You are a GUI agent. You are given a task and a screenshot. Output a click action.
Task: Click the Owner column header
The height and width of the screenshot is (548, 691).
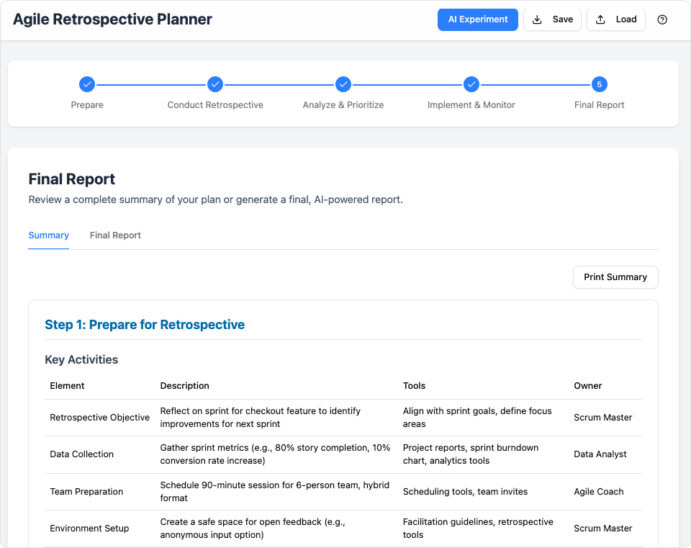tap(588, 386)
